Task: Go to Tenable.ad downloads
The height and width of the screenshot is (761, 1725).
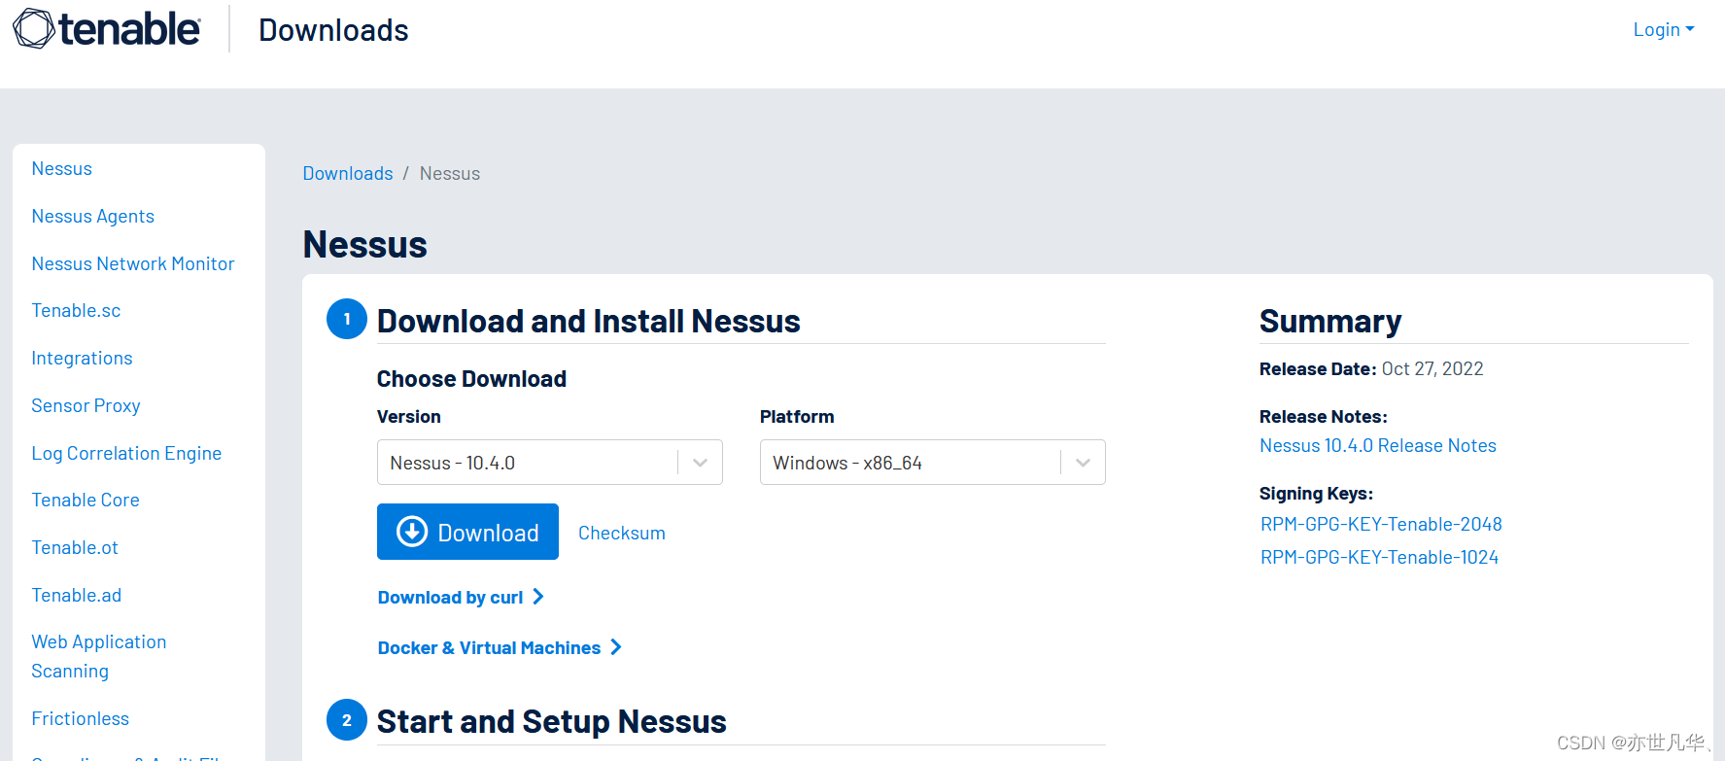Action: 76,596
